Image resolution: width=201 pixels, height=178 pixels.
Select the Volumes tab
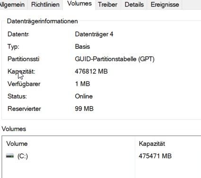pyautogui.click(x=79, y=4)
